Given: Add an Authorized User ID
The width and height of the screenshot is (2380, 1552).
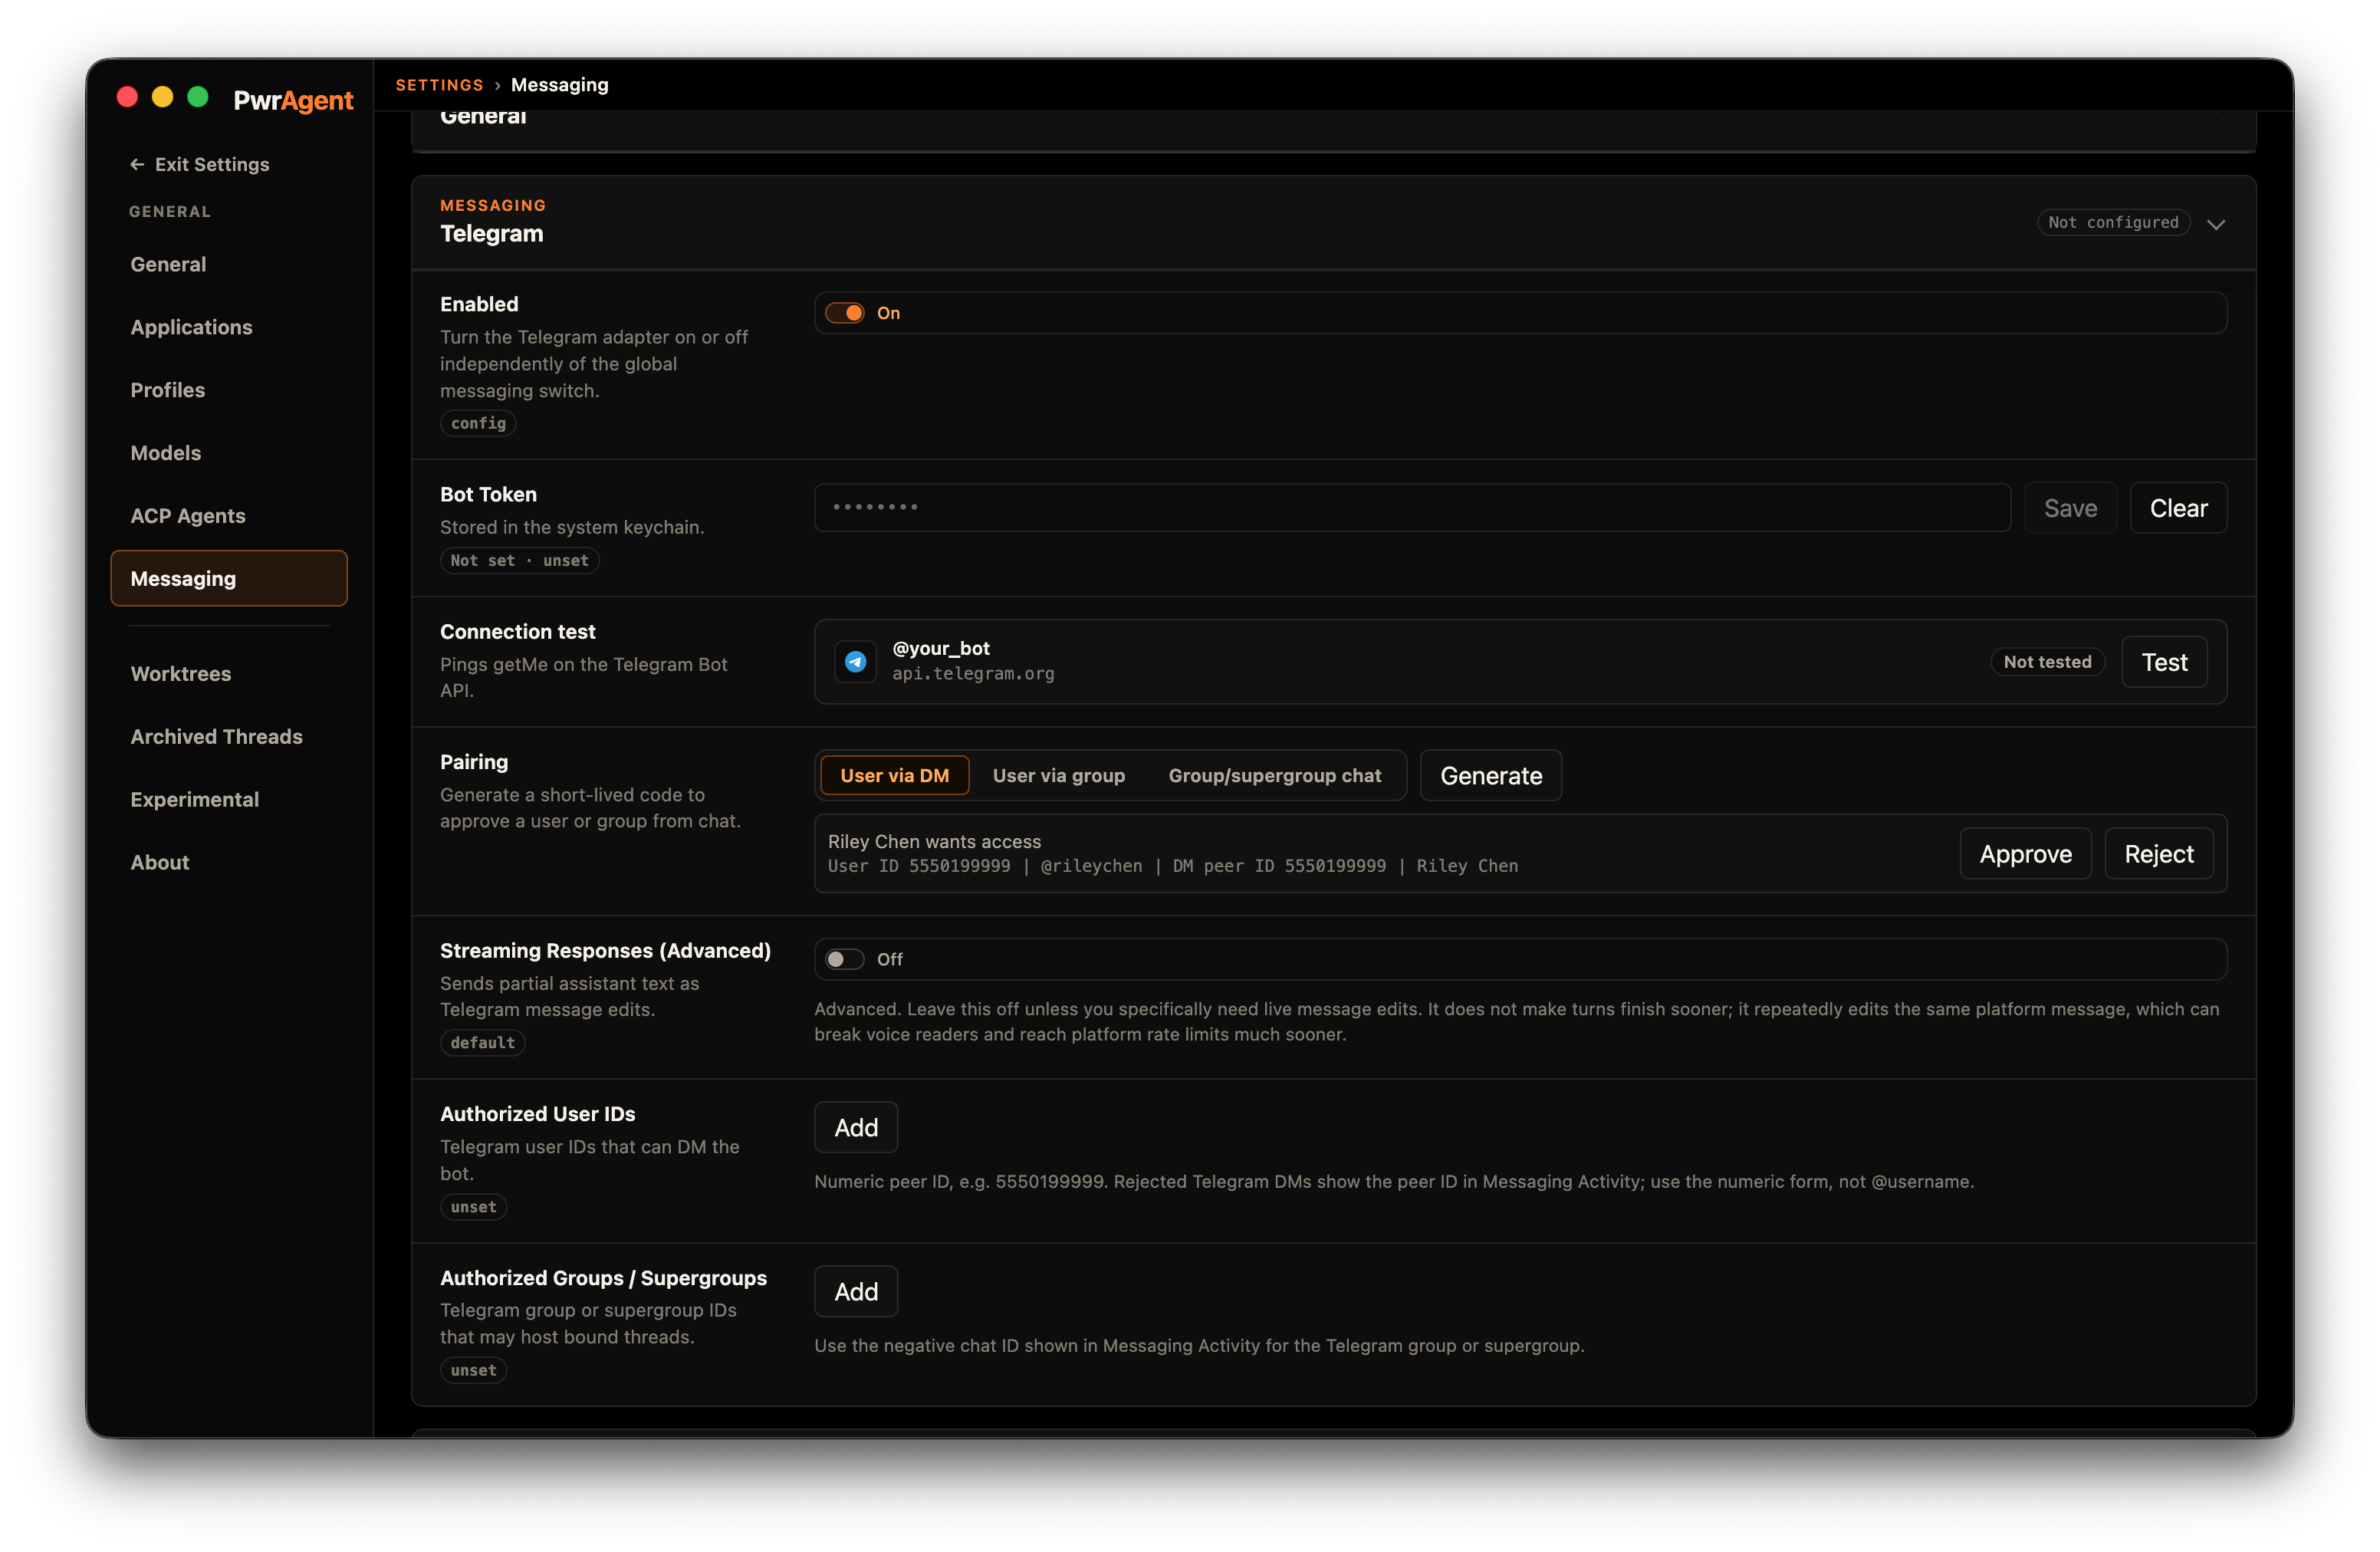Looking at the screenshot, I should [856, 1127].
